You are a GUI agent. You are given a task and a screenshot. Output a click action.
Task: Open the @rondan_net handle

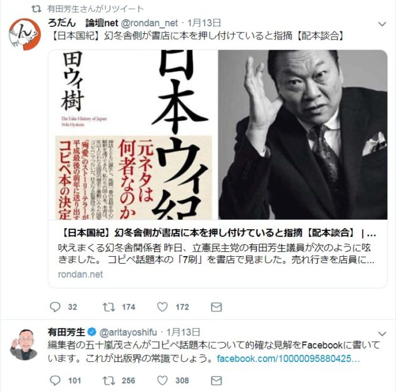(150, 23)
